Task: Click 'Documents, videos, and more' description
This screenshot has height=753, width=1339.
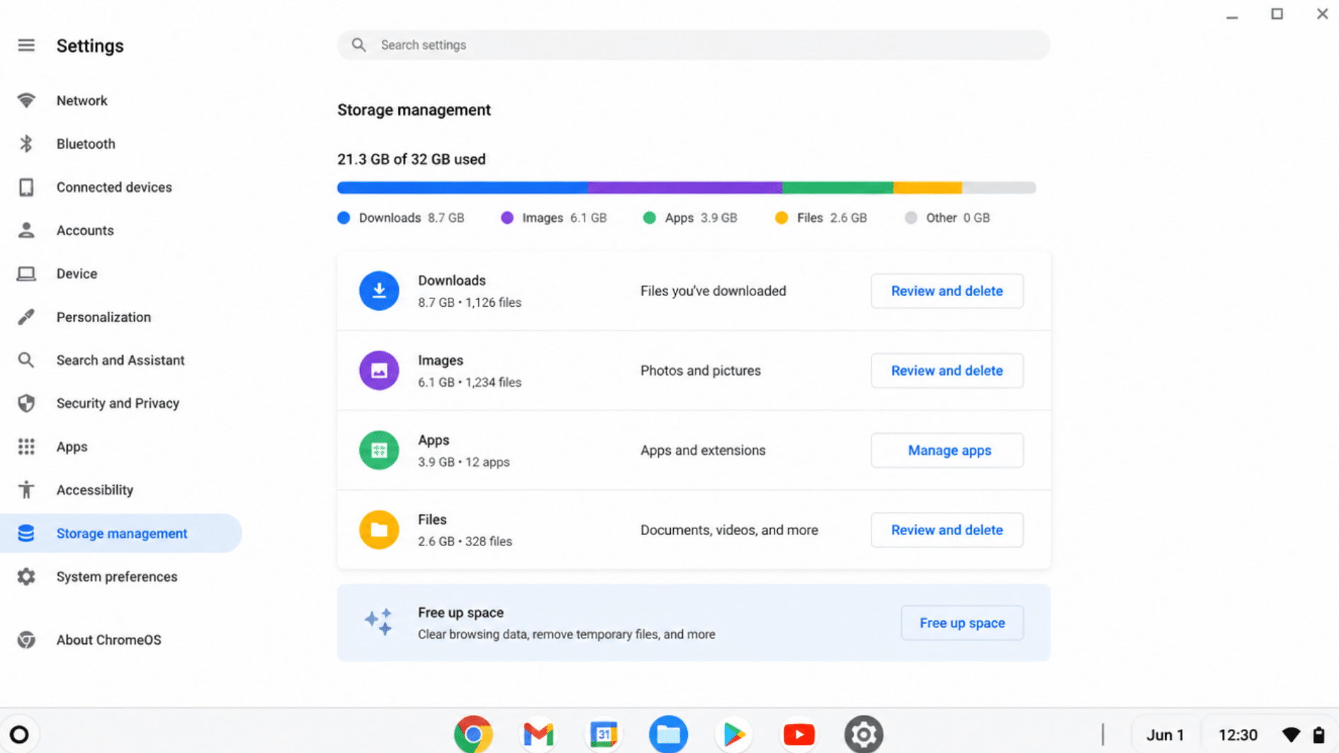Action: (x=729, y=530)
